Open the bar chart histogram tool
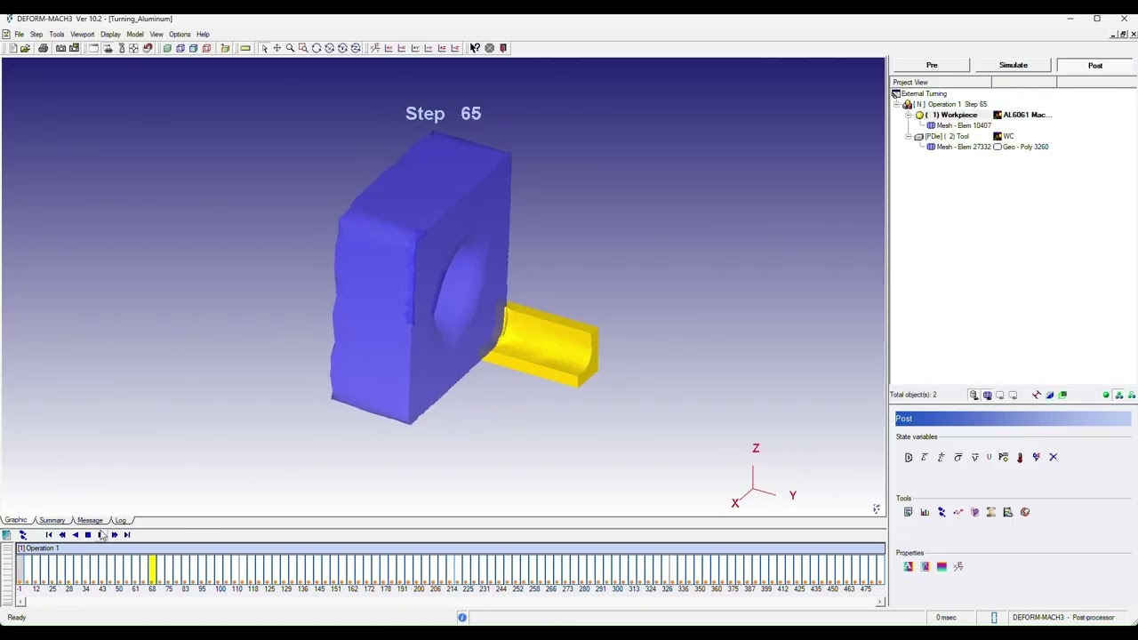The height and width of the screenshot is (640, 1138). (x=925, y=512)
